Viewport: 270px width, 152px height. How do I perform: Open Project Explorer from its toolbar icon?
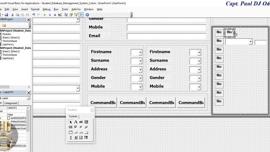tap(66, 15)
